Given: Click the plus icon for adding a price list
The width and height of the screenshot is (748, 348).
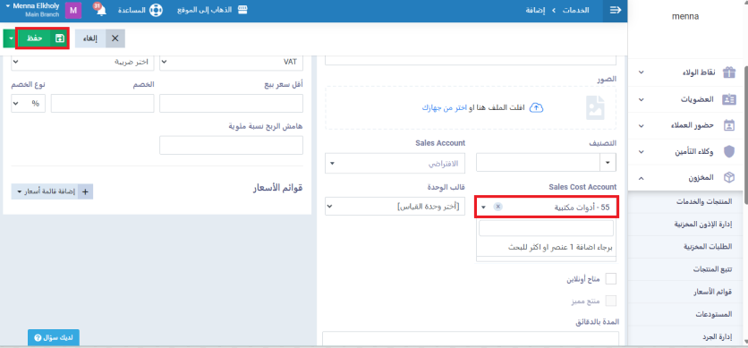Looking at the screenshot, I should tap(85, 191).
